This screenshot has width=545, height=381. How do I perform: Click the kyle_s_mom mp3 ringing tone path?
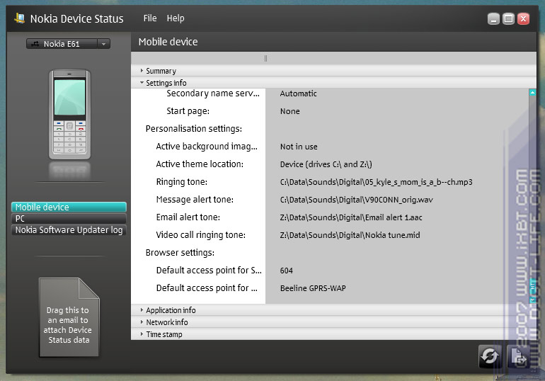(x=376, y=182)
